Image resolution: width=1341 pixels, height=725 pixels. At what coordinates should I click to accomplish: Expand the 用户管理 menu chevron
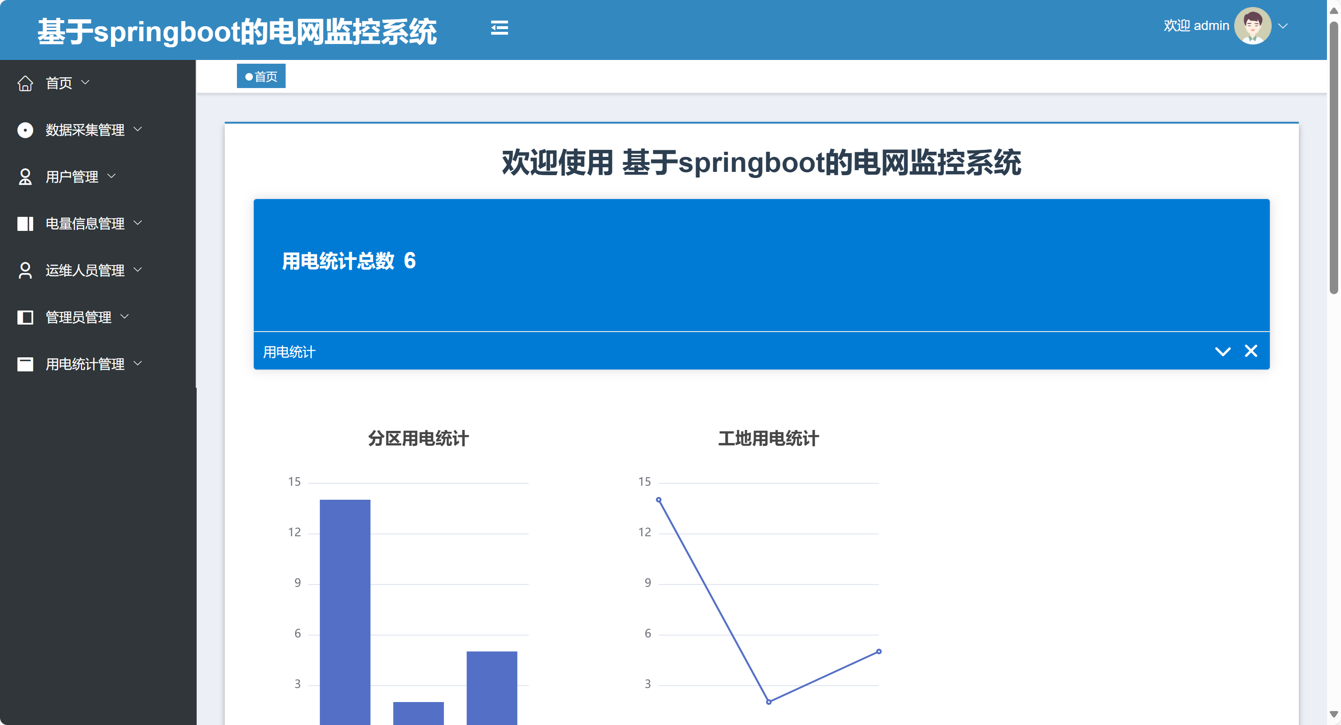[x=111, y=176]
